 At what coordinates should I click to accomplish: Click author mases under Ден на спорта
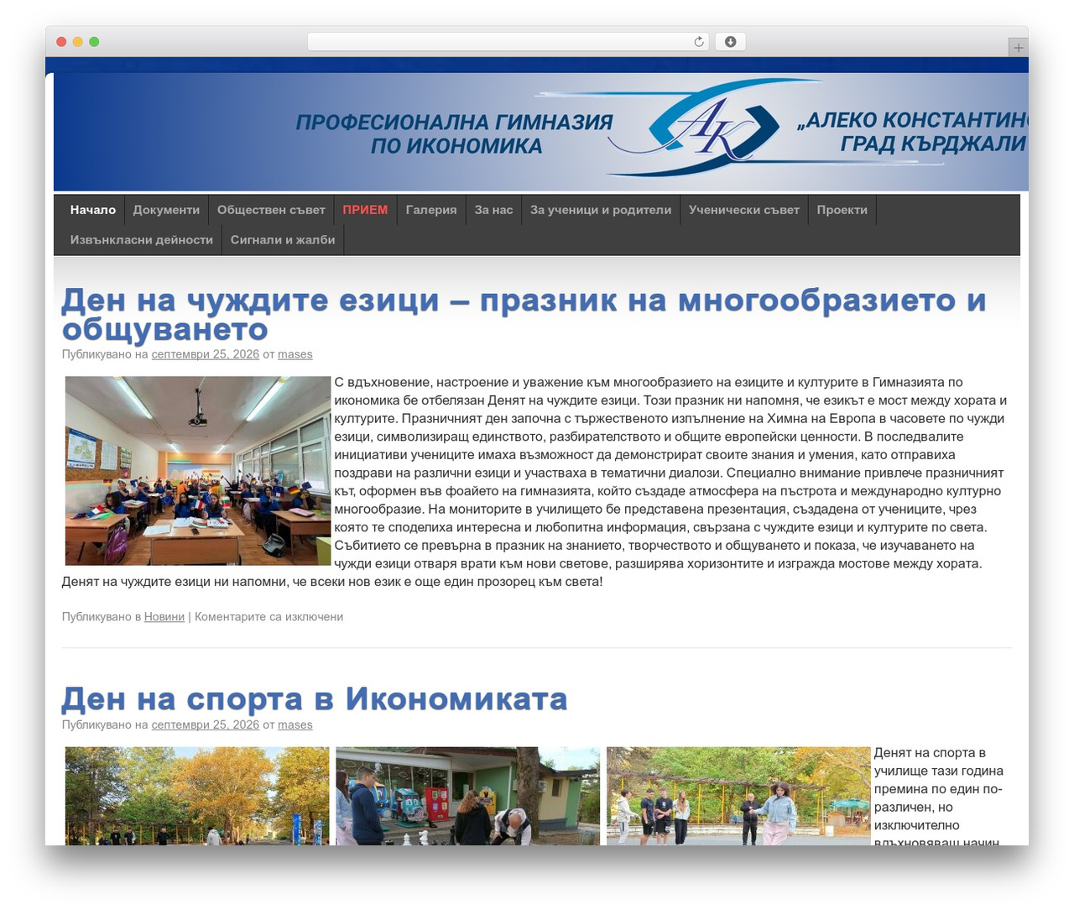[295, 724]
